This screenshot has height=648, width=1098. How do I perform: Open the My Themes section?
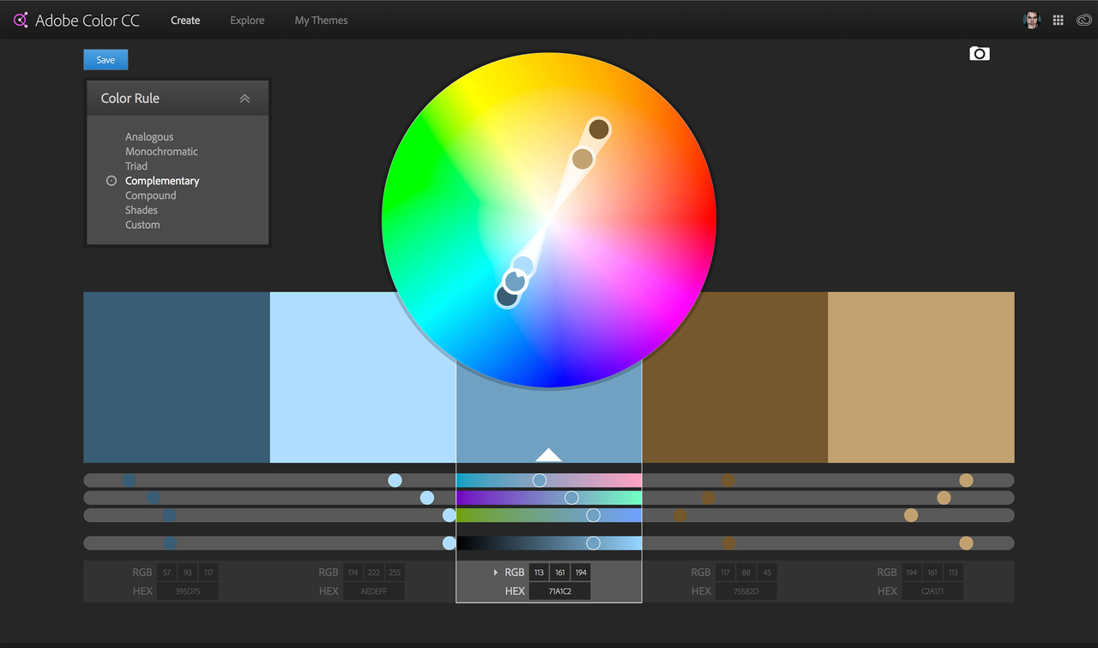click(321, 20)
